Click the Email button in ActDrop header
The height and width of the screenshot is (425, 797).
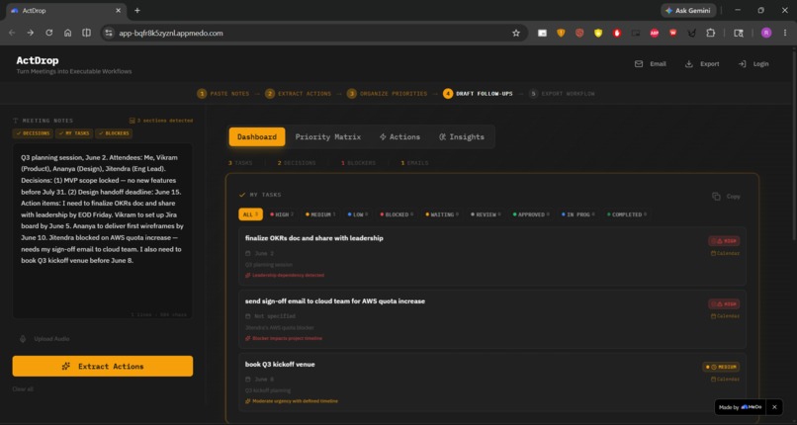[650, 64]
